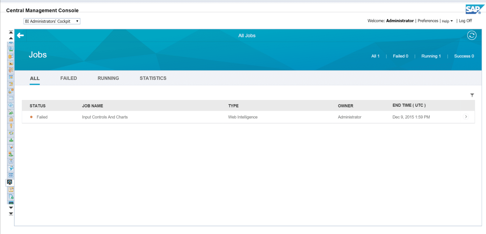Screen dimensions: 486x234
Task: Show All 1 jobs in header
Action: click(x=375, y=56)
